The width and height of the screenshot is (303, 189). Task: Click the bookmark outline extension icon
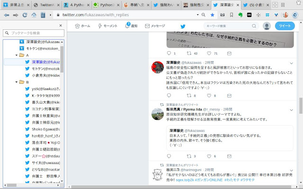[x=232, y=15]
